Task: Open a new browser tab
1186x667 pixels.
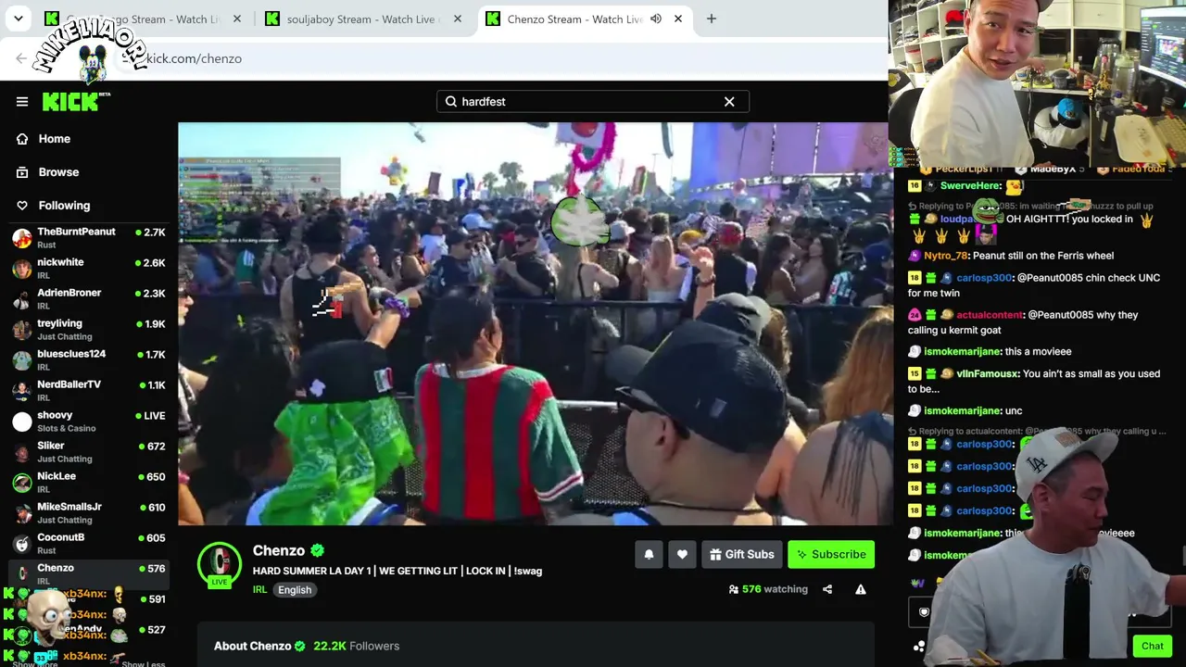Action: pyautogui.click(x=712, y=19)
